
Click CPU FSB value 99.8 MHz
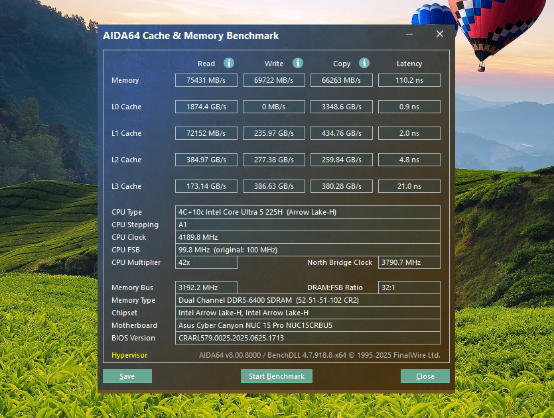[308, 250]
